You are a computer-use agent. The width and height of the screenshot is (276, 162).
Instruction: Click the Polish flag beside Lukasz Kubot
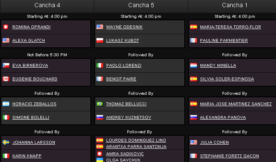point(100,40)
